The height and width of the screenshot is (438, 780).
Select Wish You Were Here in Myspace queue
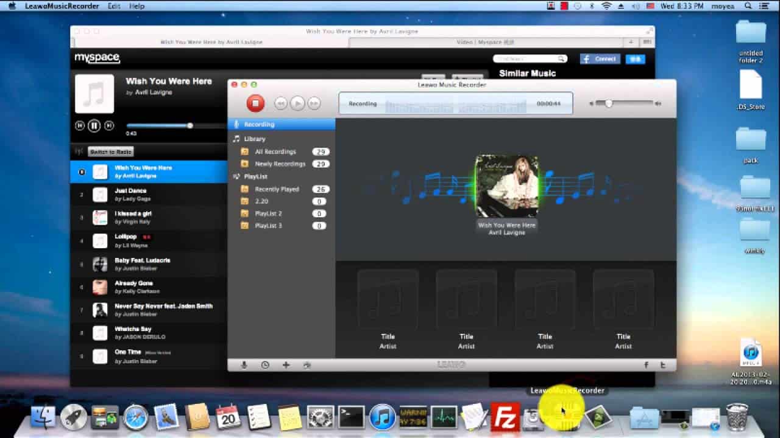(149, 172)
